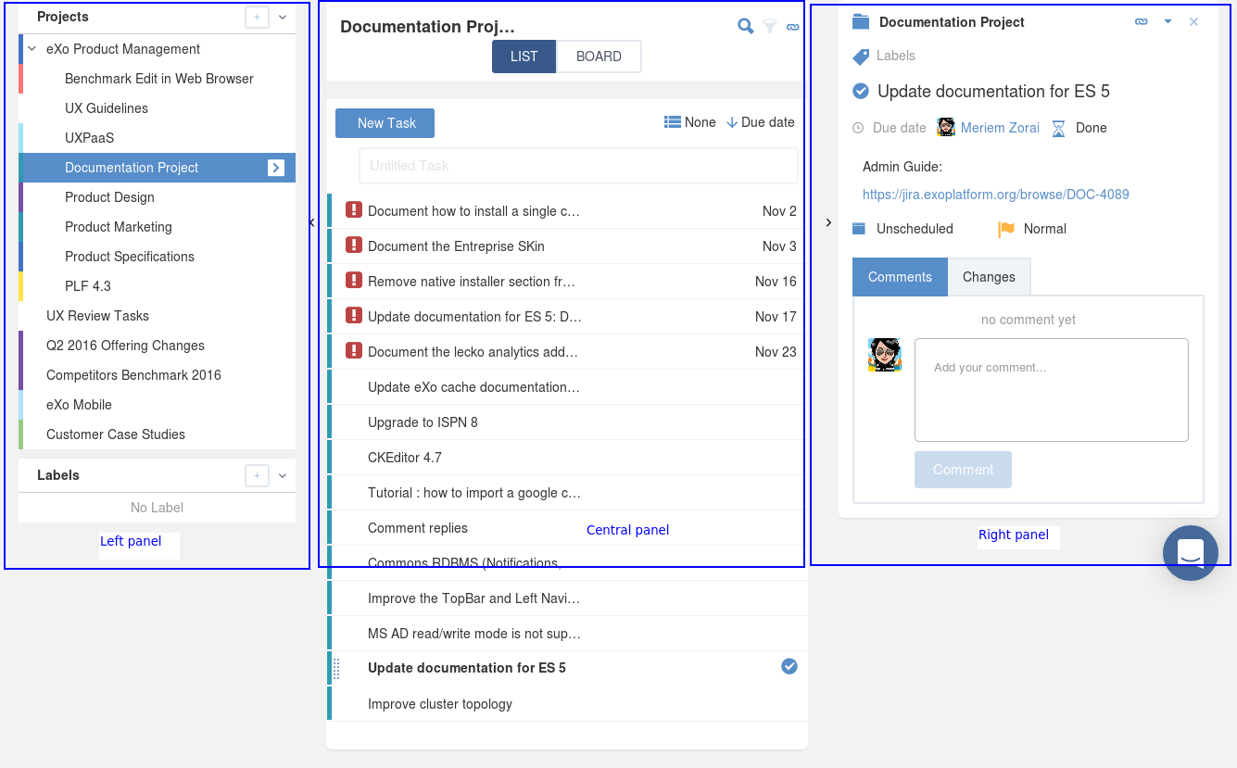The width and height of the screenshot is (1237, 768).
Task: Open search in the Documentation Project header
Action: pyautogui.click(x=745, y=26)
